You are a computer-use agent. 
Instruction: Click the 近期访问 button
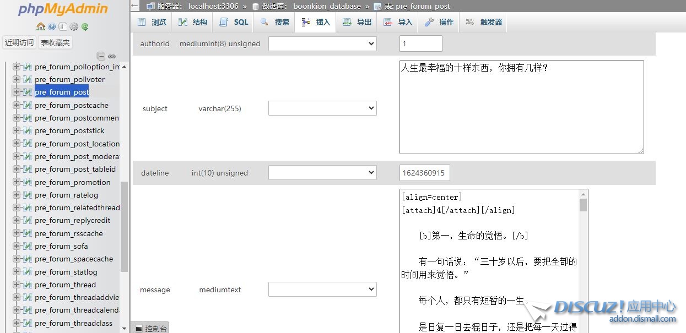pos(19,42)
